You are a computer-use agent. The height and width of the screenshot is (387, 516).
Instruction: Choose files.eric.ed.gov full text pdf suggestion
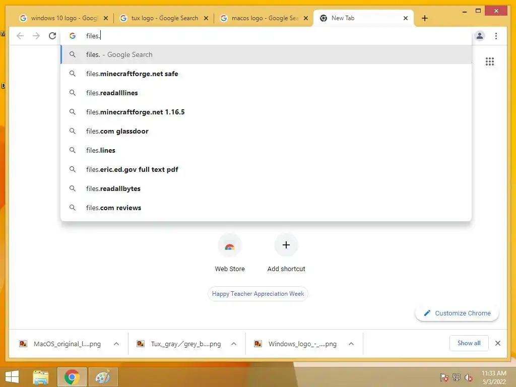coord(266,169)
